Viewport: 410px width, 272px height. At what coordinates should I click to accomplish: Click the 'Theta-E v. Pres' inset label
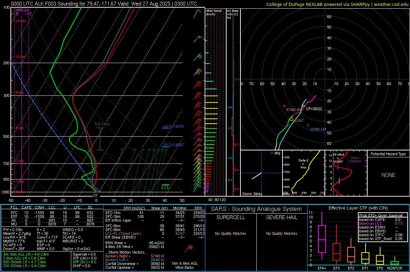pyautogui.click(x=303, y=164)
